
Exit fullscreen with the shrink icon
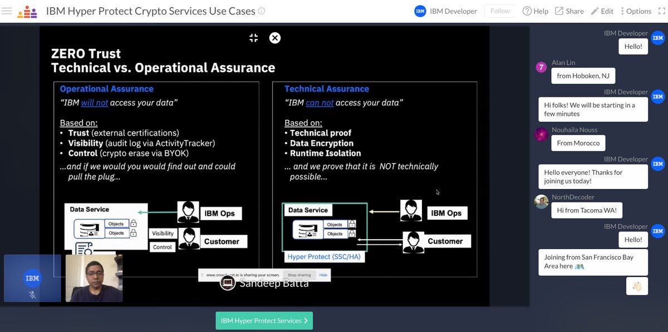(254, 38)
